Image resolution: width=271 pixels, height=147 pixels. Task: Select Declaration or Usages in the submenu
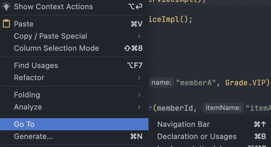(x=197, y=136)
